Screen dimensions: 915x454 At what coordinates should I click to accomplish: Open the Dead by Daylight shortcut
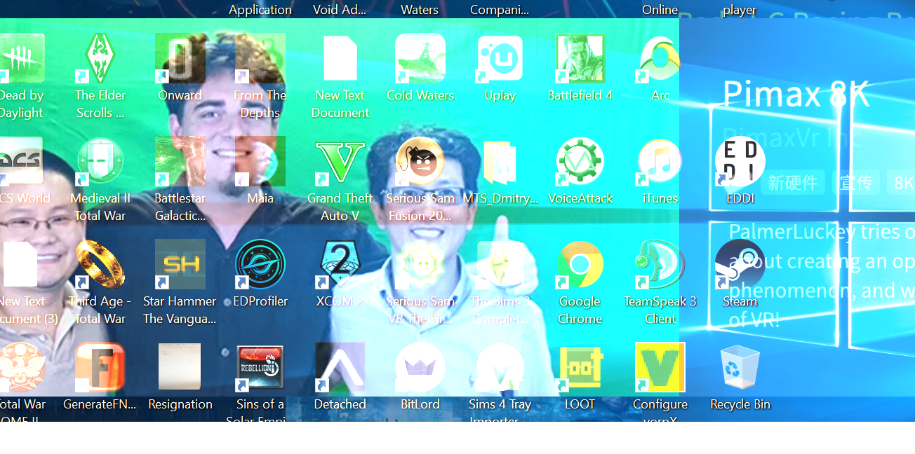click(21, 58)
